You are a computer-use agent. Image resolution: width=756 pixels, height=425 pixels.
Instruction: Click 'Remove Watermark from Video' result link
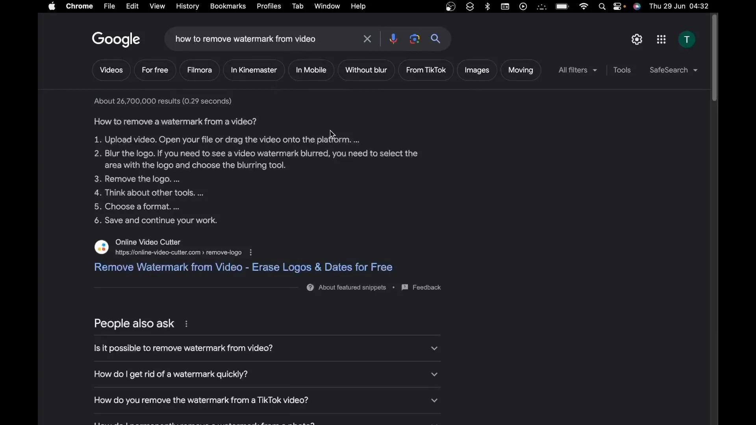click(x=243, y=267)
